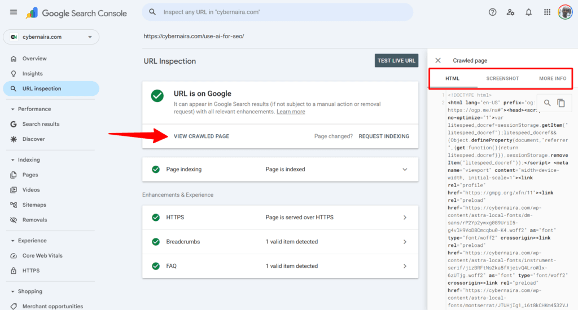This screenshot has width=578, height=310.
Task: Click VIEW CRAWLED PAGE
Action: (x=202, y=136)
